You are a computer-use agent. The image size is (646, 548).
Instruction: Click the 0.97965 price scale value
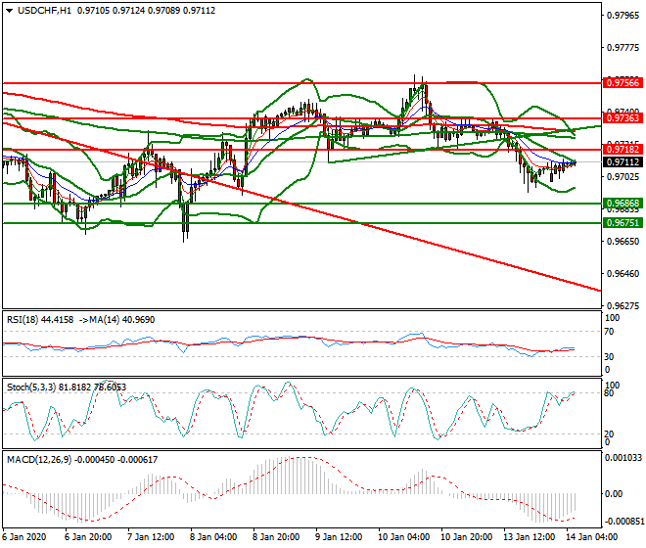[623, 16]
